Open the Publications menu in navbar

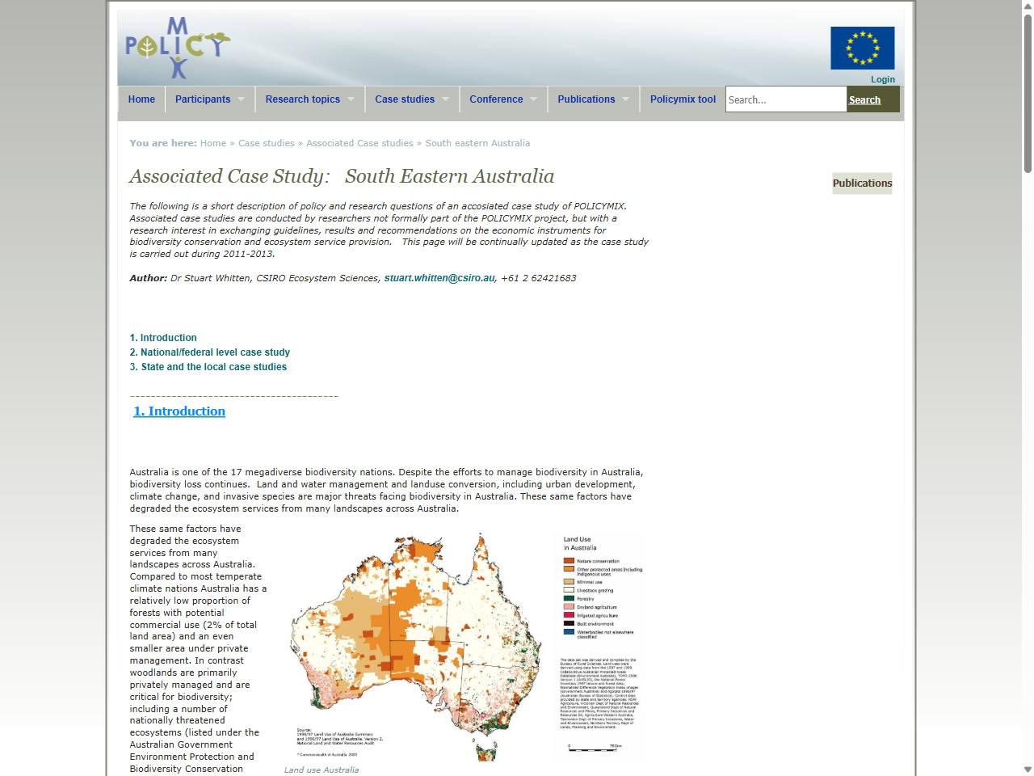click(586, 99)
